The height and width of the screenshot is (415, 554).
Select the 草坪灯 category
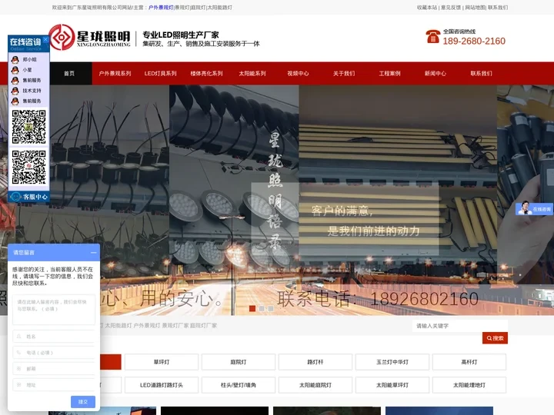pyautogui.click(x=162, y=362)
